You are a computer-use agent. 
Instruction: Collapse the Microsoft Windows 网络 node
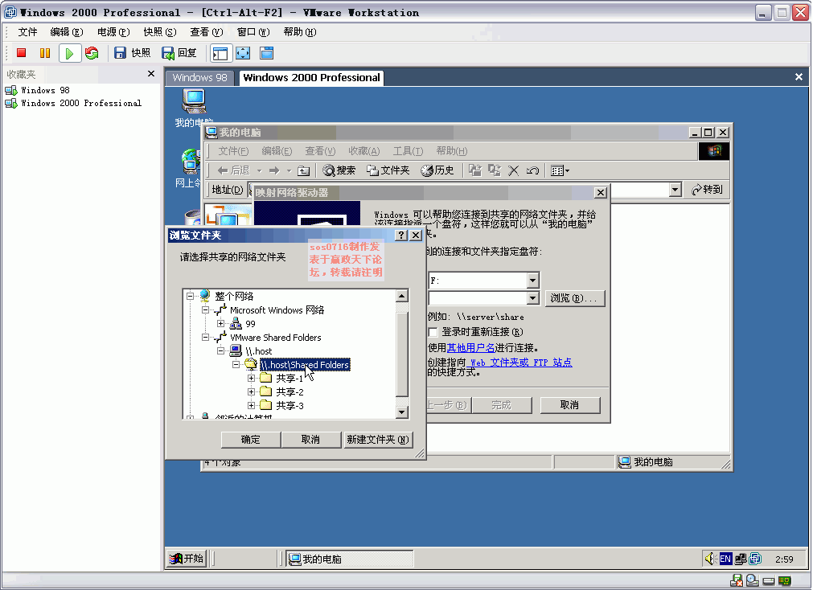205,310
